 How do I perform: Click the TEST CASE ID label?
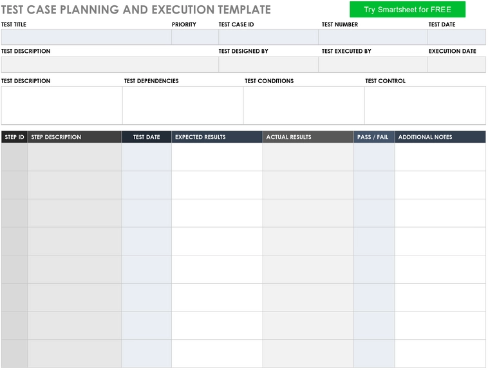[x=236, y=24]
